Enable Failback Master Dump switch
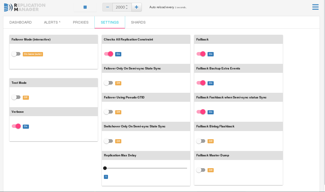 click(x=201, y=170)
